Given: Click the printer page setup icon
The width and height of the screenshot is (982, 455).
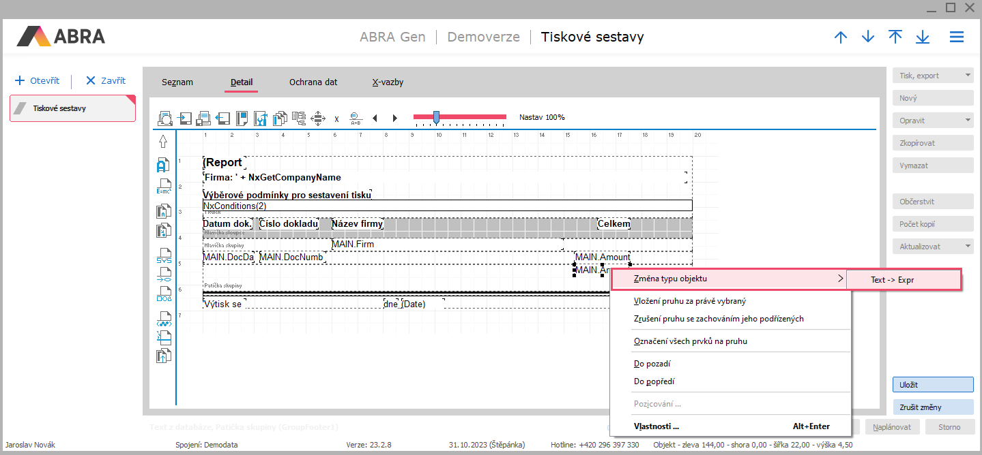Looking at the screenshot, I should pos(203,119).
